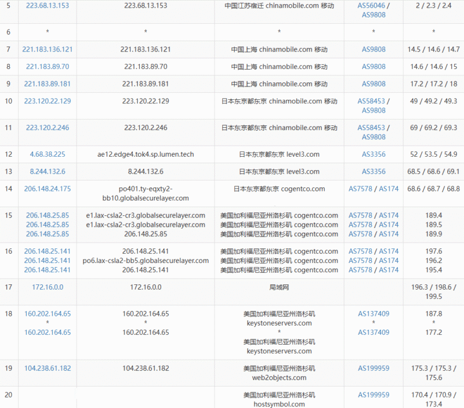Click the latency value 14.6 / 14.6 / 15

tap(433, 67)
